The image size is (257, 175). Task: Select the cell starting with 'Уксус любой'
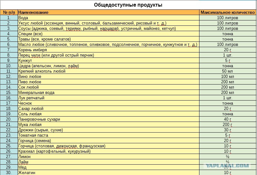[109, 23]
